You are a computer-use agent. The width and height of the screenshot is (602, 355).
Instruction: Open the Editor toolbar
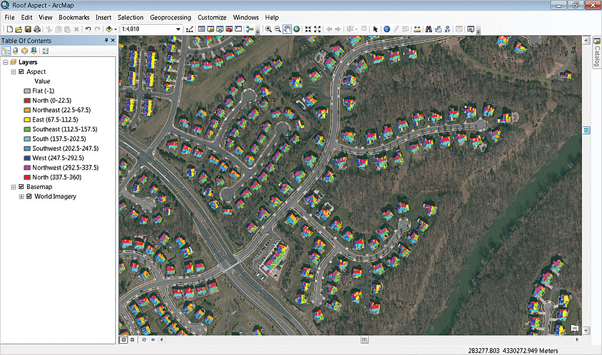[x=189, y=29]
